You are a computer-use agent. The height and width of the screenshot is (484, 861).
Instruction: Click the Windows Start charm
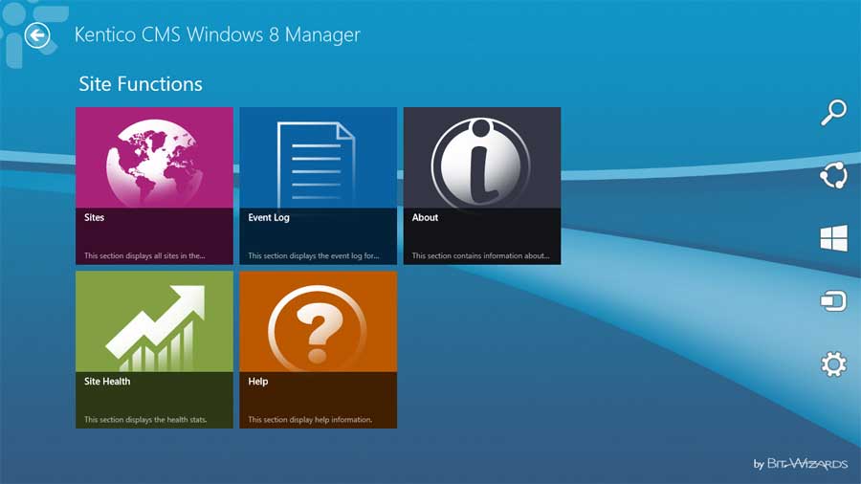tap(833, 238)
